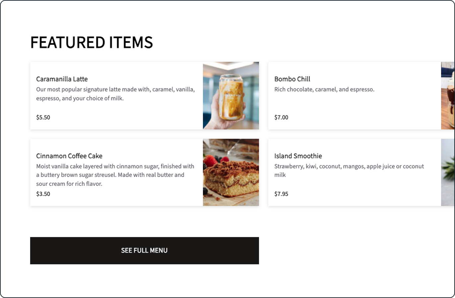This screenshot has width=455, height=298.
Task: Click the "Moist vanilla cake" description text
Action: coord(115,175)
